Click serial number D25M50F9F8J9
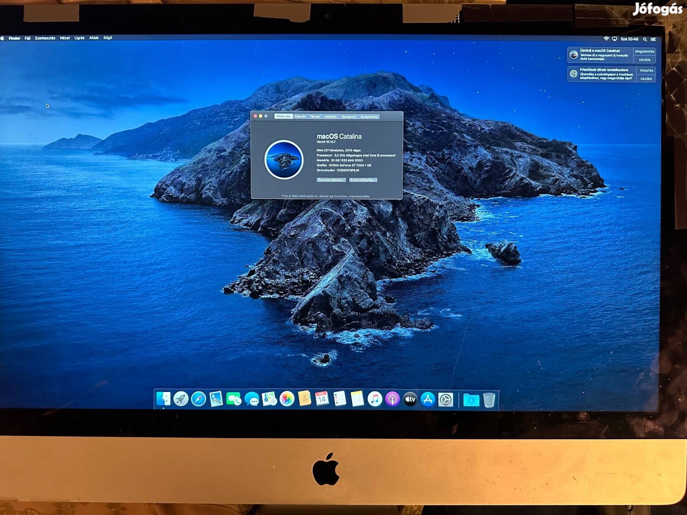 [x=348, y=170]
